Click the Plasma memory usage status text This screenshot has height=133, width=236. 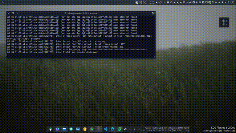pyautogui.click(x=156, y=128)
